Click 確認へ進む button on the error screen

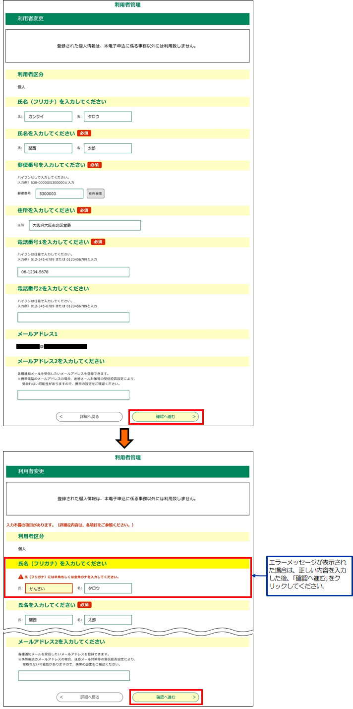coord(166,697)
